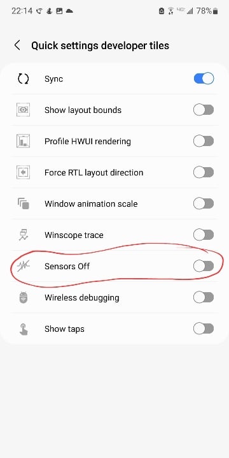Tap the battery percentage in status bar
The image size is (229, 458).
(x=204, y=11)
